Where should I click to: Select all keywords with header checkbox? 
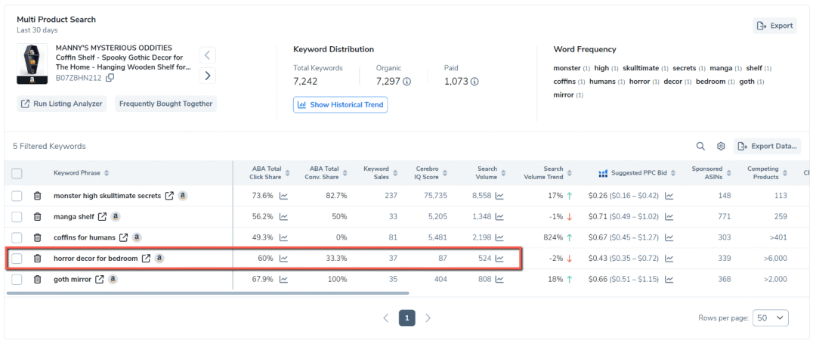click(17, 173)
